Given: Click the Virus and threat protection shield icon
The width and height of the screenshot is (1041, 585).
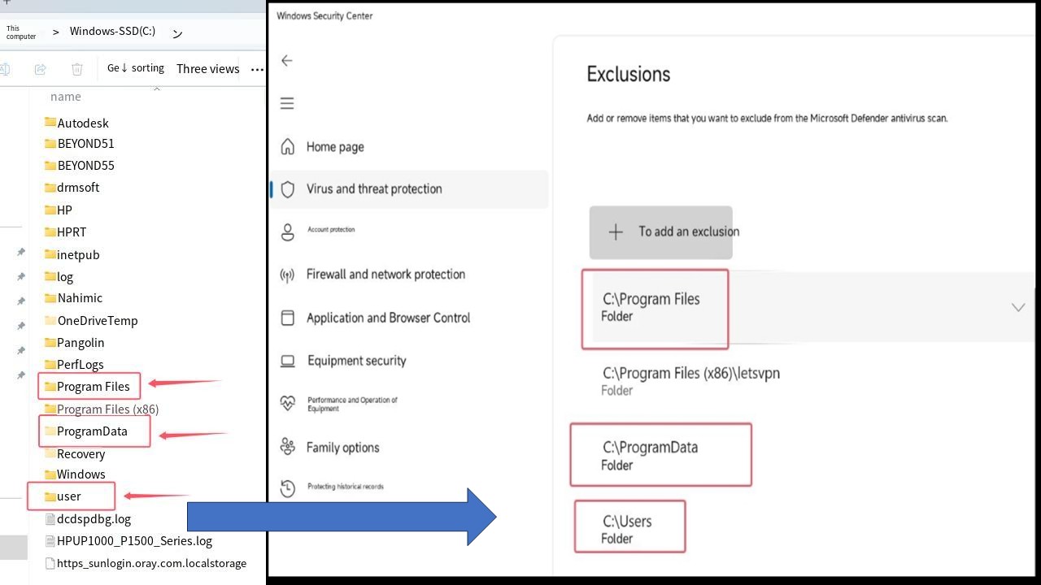Looking at the screenshot, I should pyautogui.click(x=287, y=189).
